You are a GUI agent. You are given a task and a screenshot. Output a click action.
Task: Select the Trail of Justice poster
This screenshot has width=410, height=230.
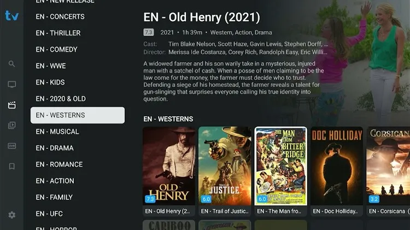225,172
